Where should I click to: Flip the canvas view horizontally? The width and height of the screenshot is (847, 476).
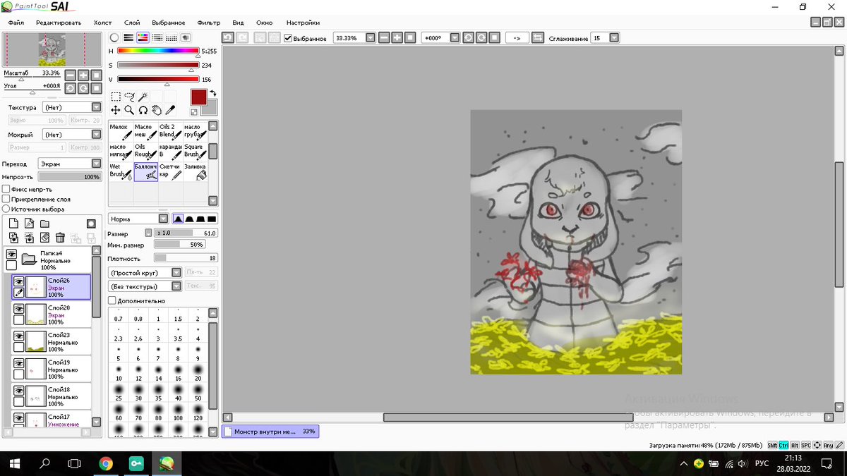coord(537,37)
